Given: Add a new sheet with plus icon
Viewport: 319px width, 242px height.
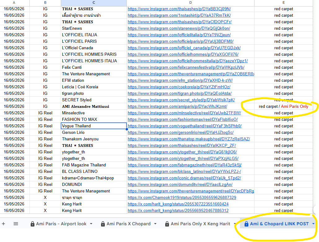Looking at the screenshot, I should (3, 224).
